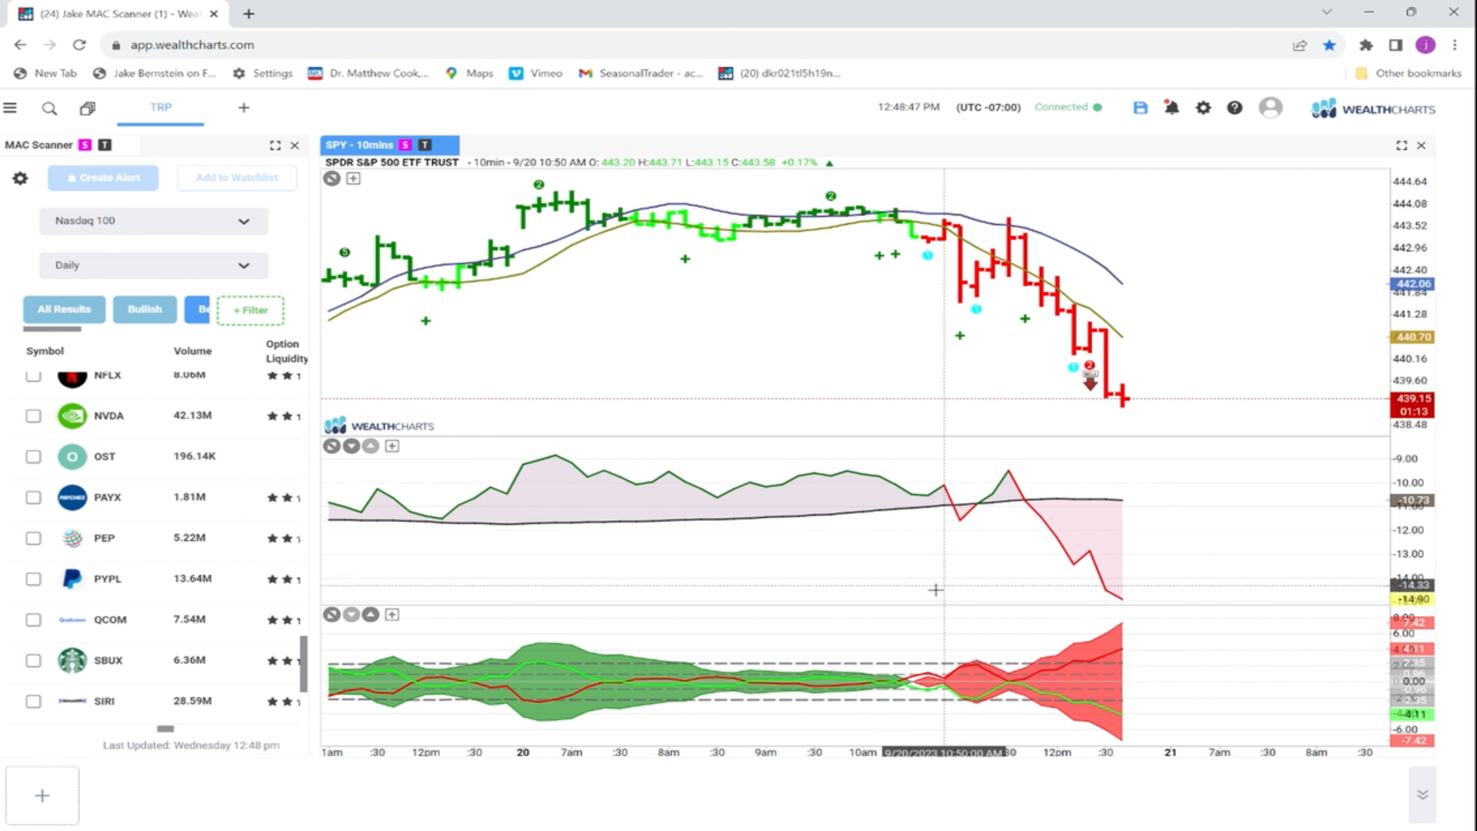Open the Nasdaq 100 universe dropdown

point(154,221)
